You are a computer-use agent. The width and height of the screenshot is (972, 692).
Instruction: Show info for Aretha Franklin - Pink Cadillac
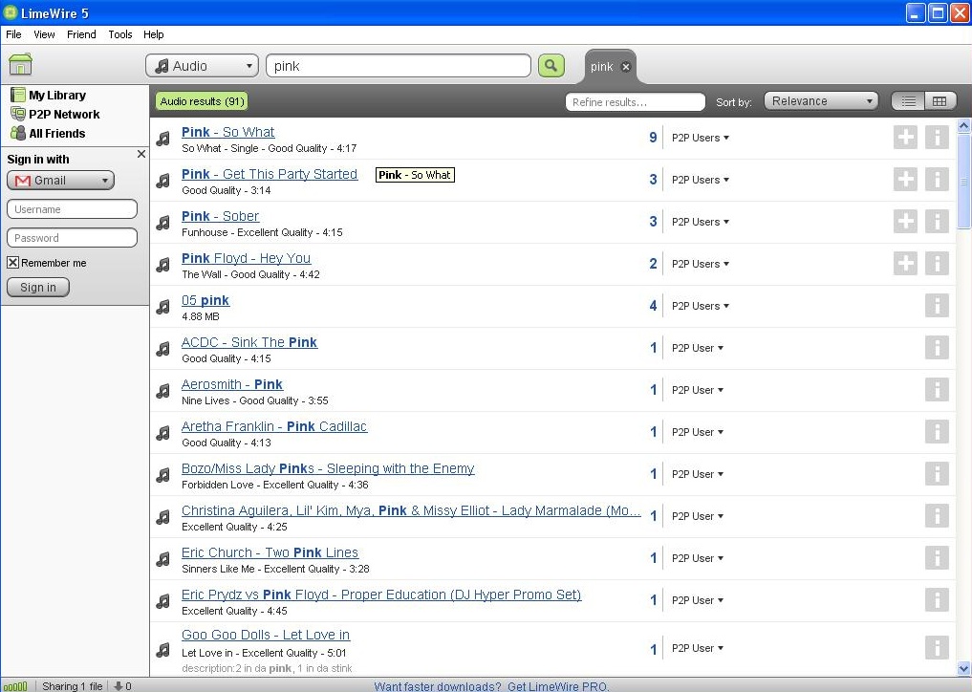tap(937, 432)
